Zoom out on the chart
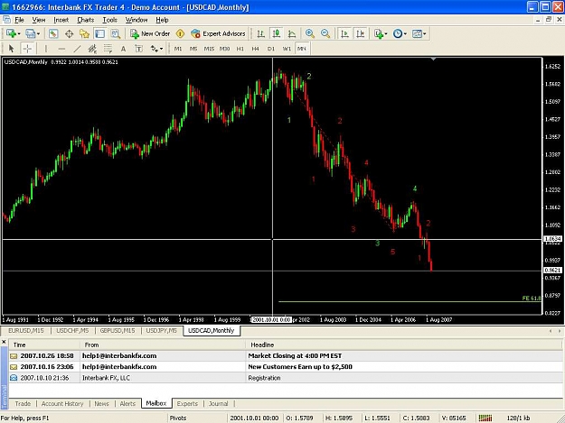Image resolution: width=565 pixels, height=423 pixels. (x=325, y=33)
